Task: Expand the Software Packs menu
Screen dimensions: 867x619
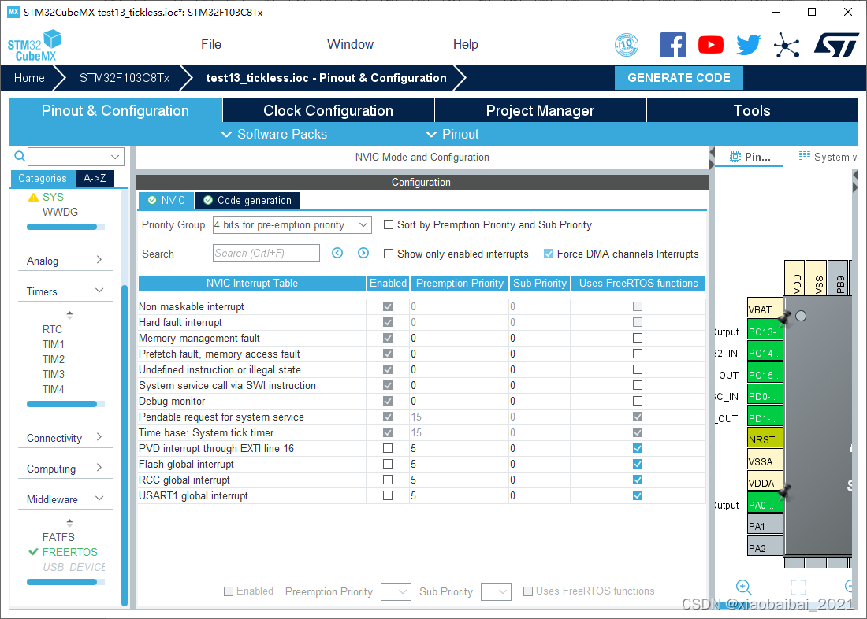Action: (274, 134)
